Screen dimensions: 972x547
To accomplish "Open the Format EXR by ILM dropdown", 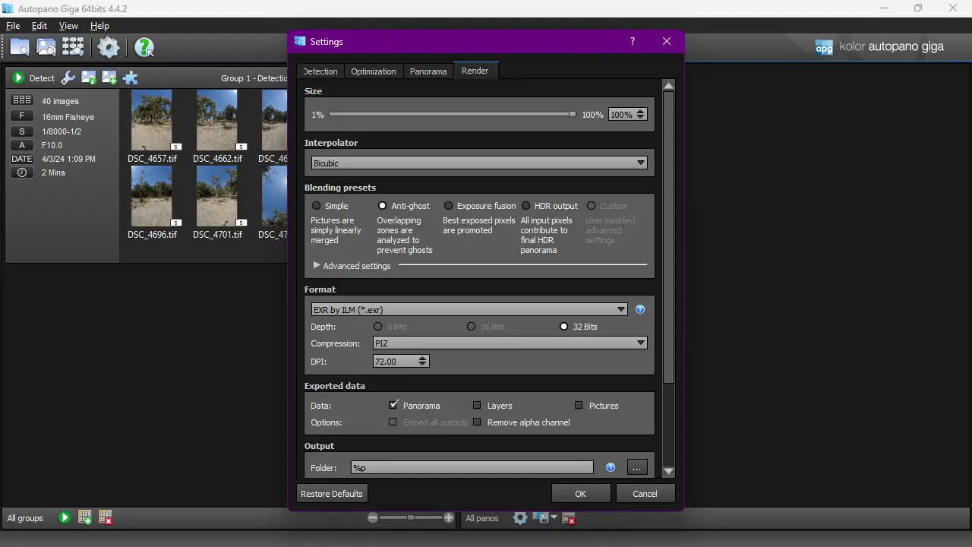I will click(469, 309).
